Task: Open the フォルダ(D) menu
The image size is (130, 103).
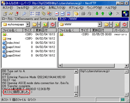Action: (x=23, y=8)
